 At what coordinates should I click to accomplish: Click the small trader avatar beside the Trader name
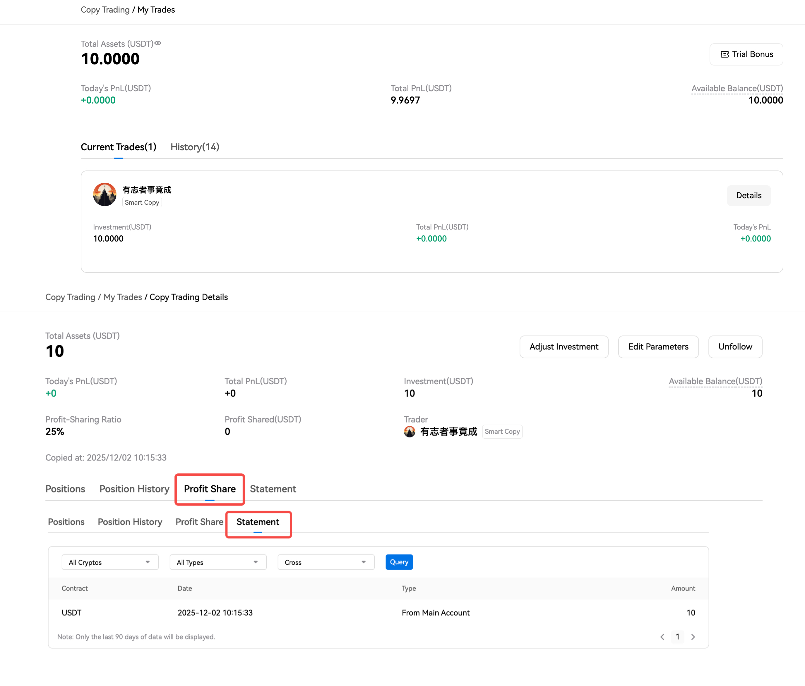click(x=410, y=432)
